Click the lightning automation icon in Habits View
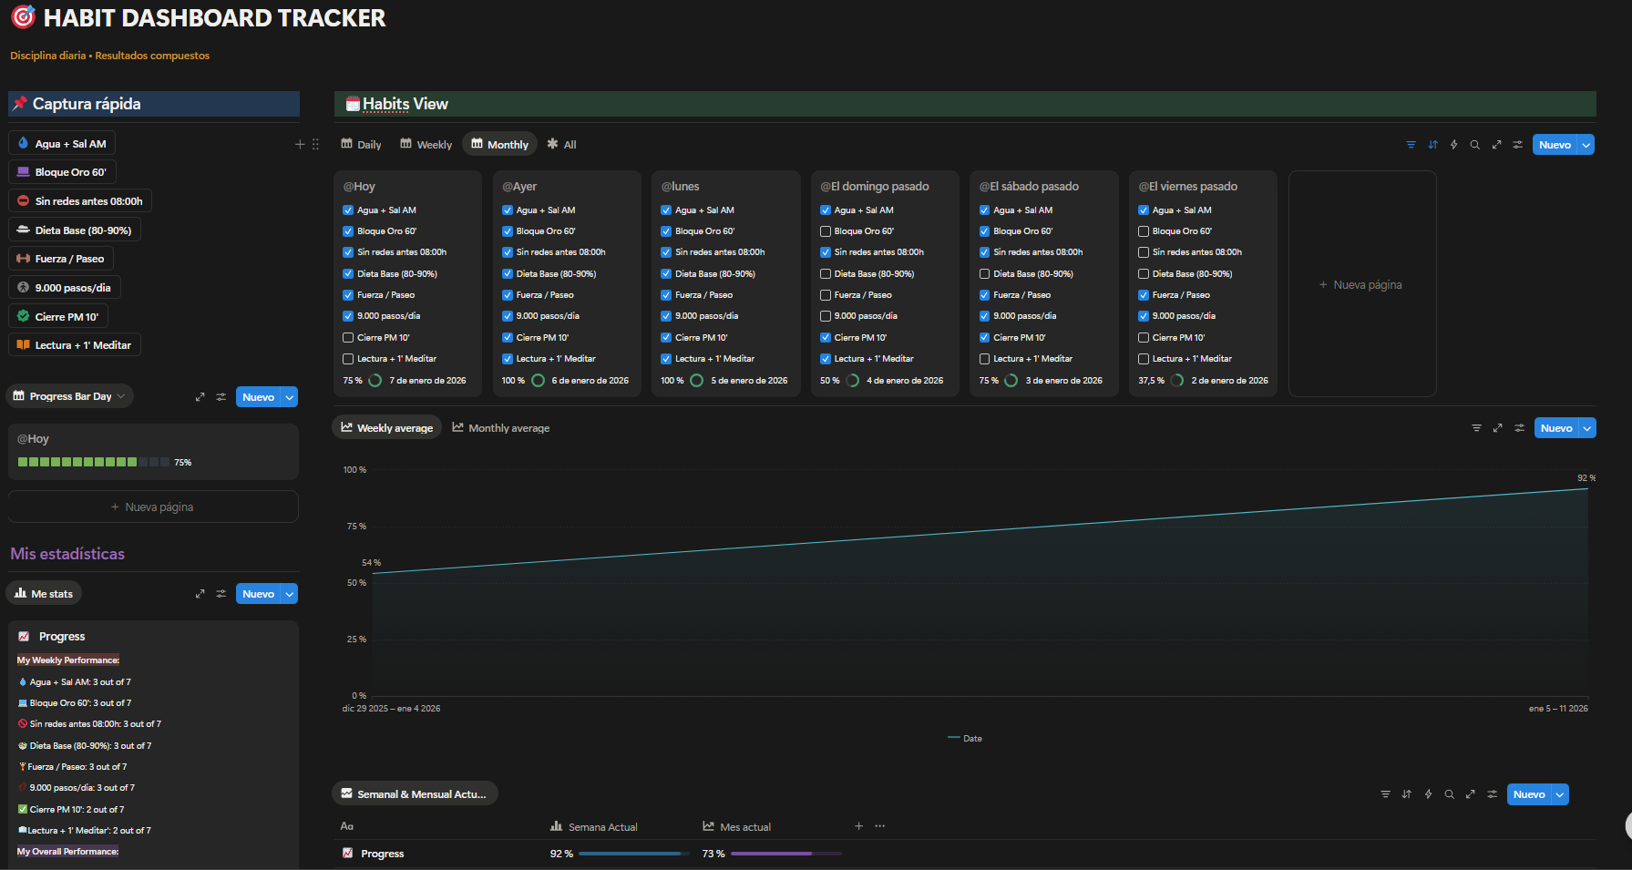Screen dimensions: 1632x870 coord(1453,145)
